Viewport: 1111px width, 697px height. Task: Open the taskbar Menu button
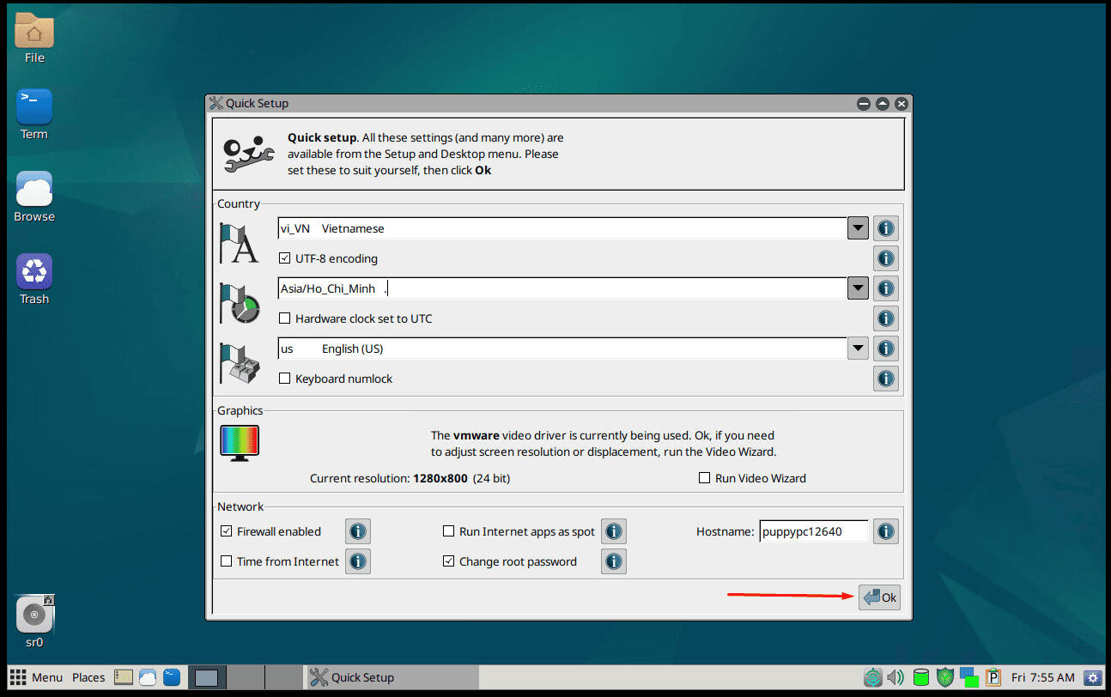tap(37, 677)
